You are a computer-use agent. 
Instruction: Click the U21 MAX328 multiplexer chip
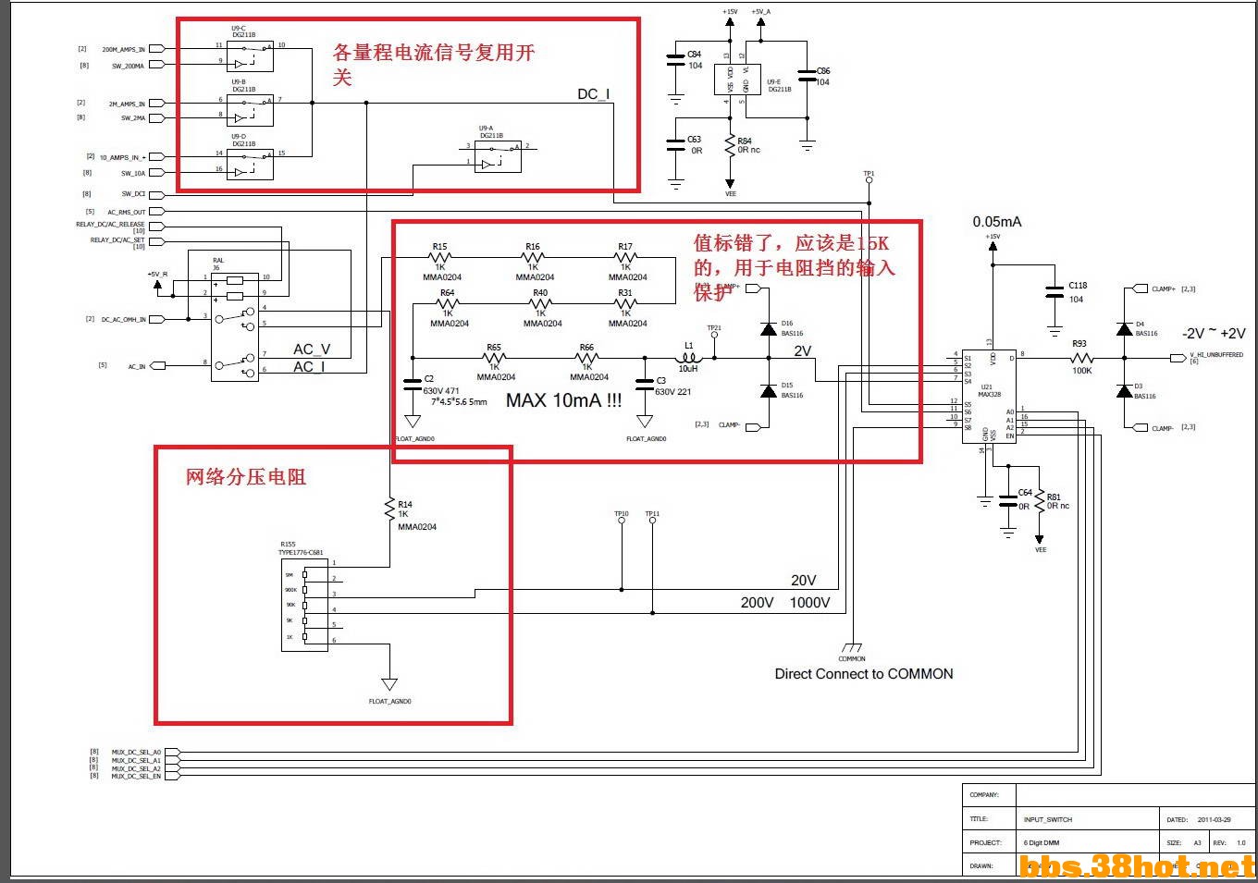pyautogui.click(x=989, y=396)
